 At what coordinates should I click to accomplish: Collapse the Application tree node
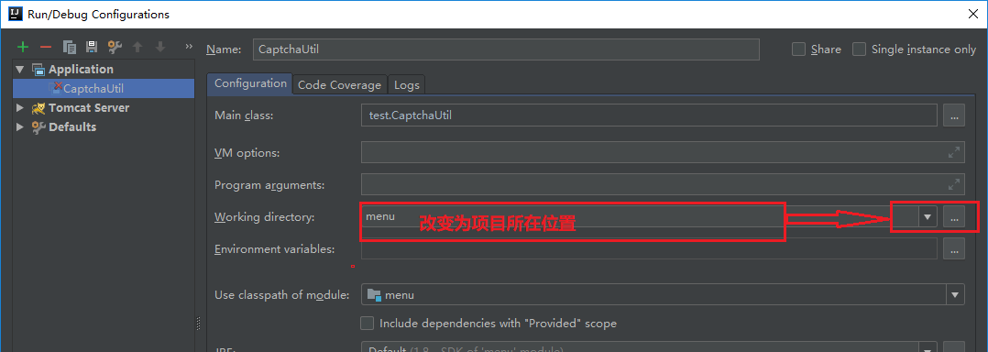[x=20, y=70]
